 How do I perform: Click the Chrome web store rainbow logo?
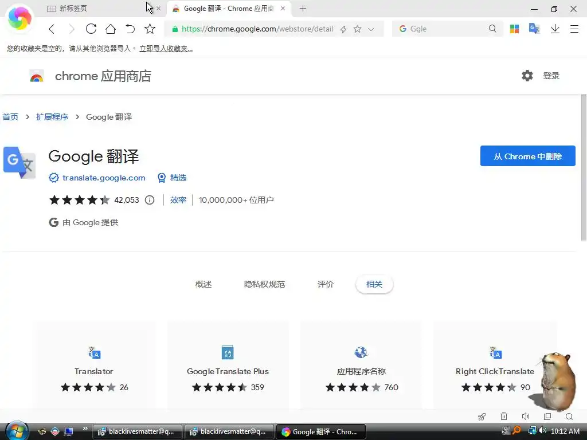click(x=37, y=76)
